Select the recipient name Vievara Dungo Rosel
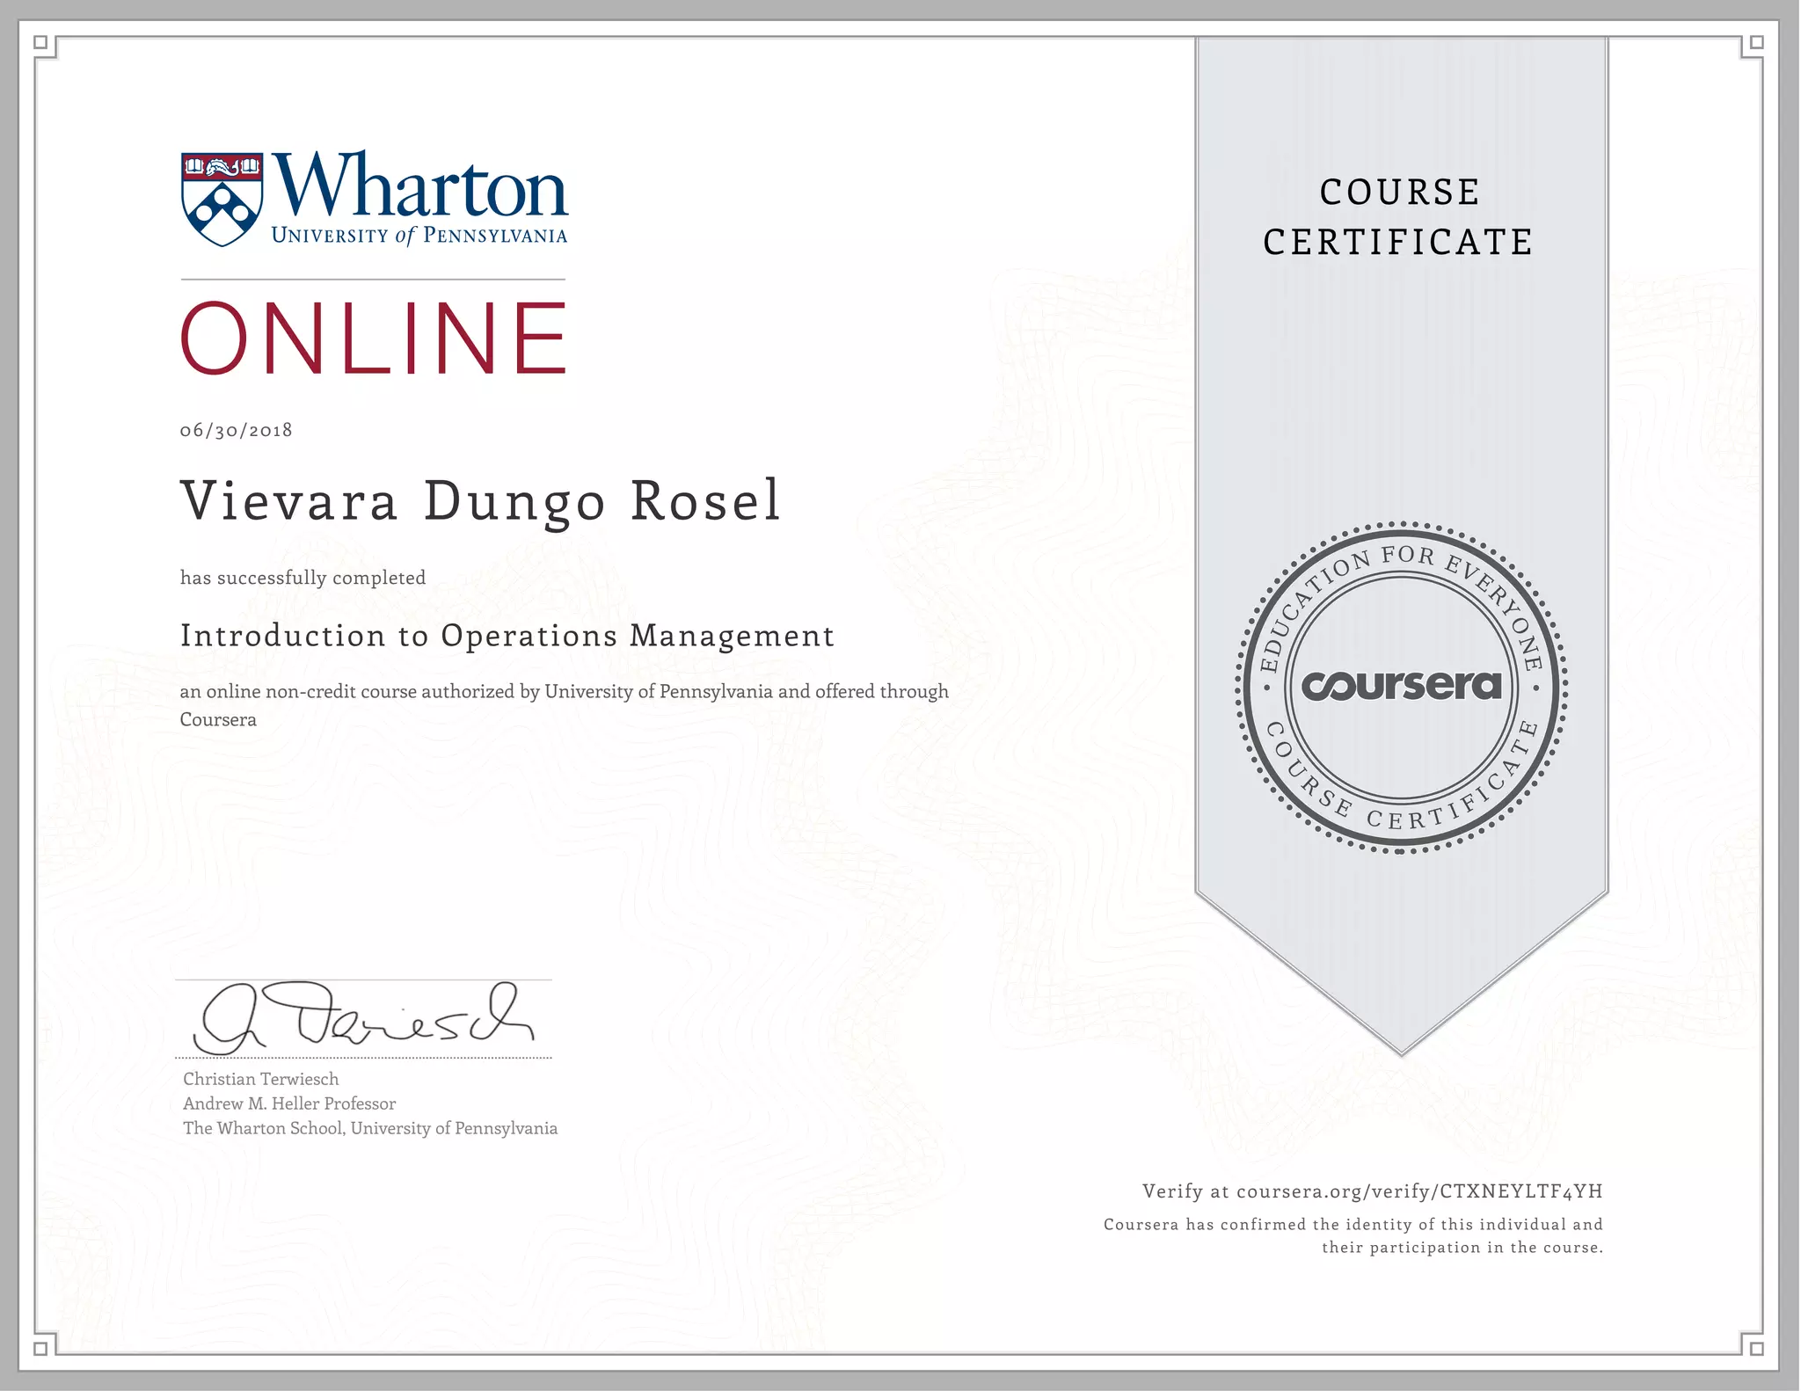This screenshot has height=1391, width=1801. pos(480,501)
